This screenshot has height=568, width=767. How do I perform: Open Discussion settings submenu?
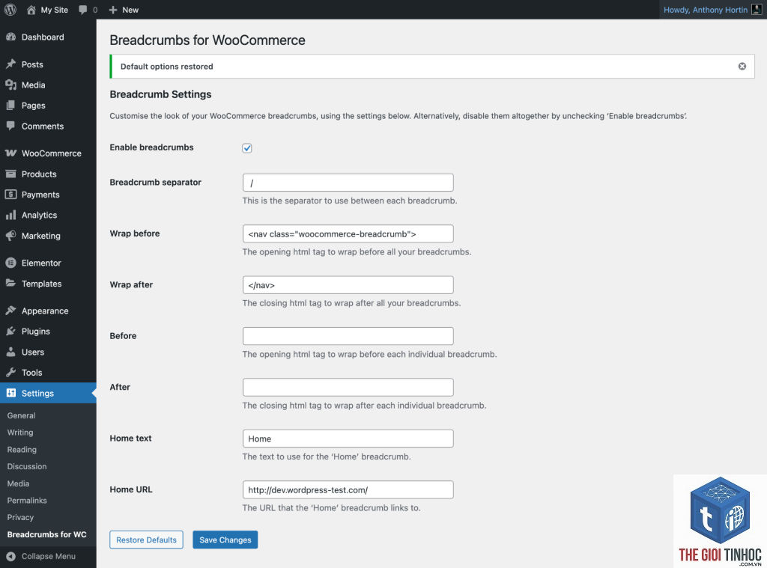27,466
